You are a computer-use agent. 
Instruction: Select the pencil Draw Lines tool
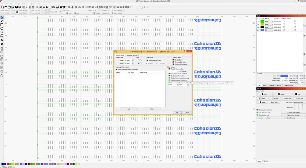point(2,21)
